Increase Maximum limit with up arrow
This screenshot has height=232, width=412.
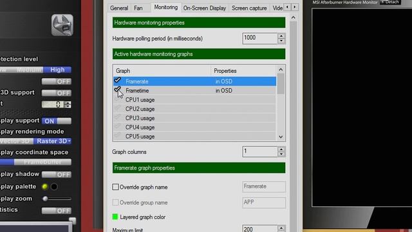281,227
